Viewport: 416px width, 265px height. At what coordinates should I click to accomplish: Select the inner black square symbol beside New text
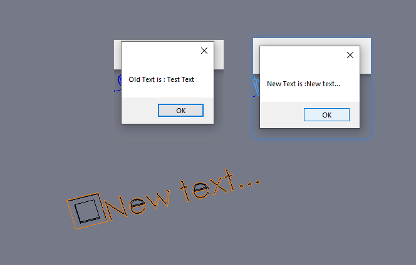87,211
